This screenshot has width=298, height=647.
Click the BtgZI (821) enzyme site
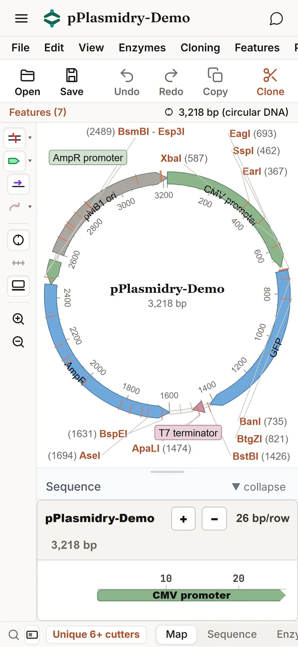[263, 439]
